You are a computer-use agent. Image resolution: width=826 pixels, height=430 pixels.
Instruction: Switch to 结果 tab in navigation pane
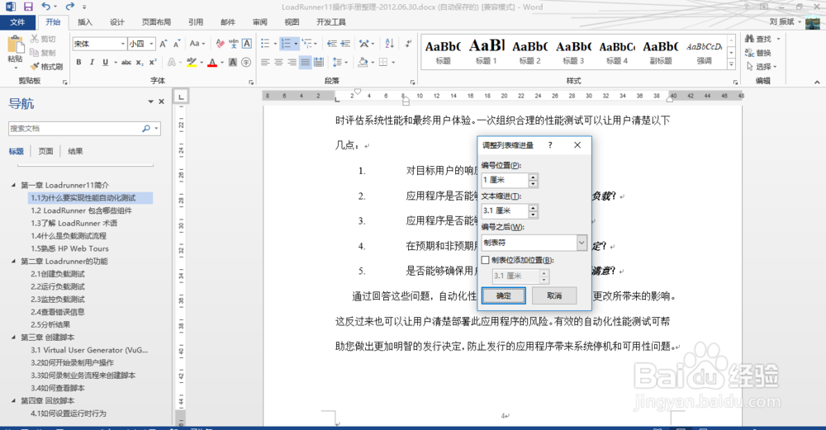75,151
